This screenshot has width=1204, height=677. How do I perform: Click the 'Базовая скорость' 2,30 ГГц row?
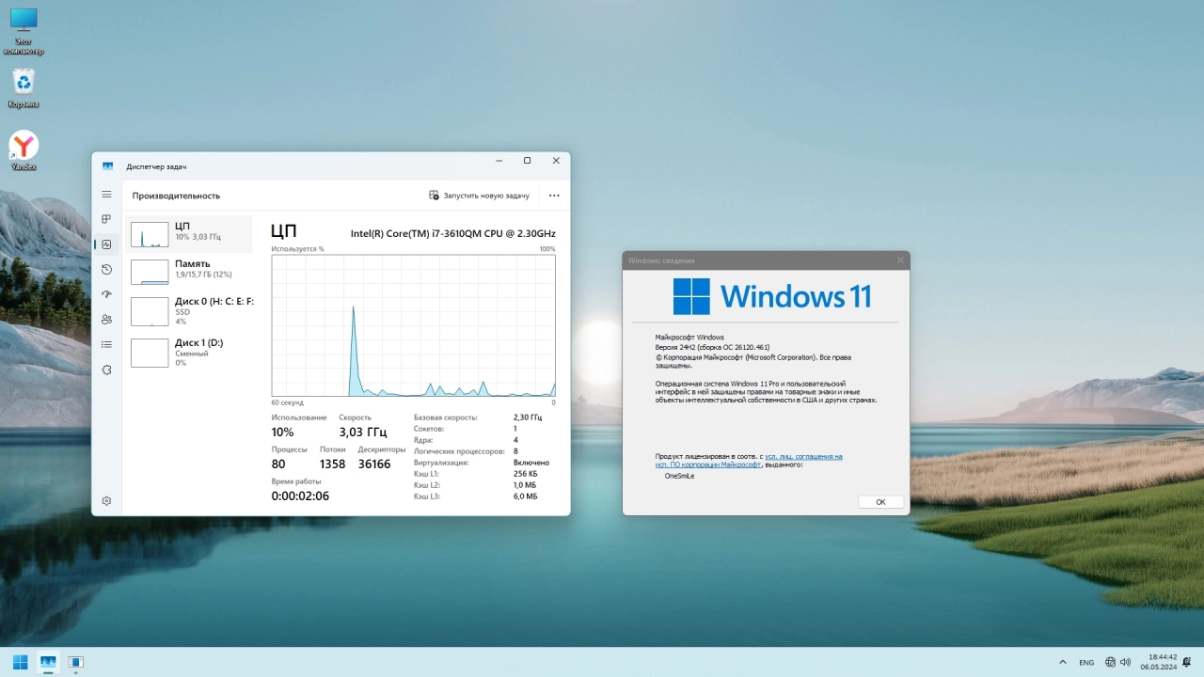[x=478, y=417]
